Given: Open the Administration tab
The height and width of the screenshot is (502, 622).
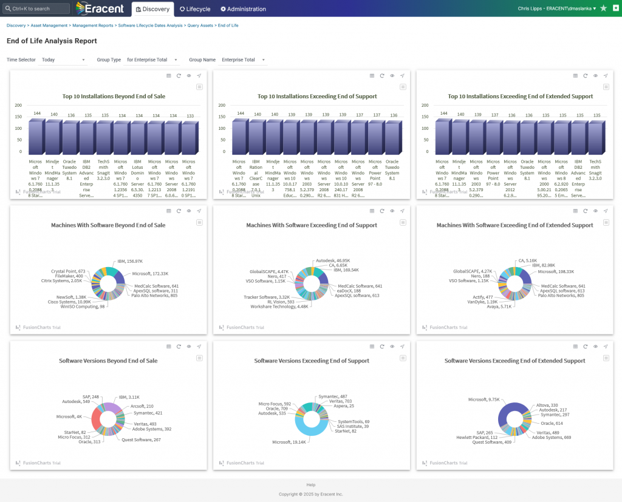Looking at the screenshot, I should (x=243, y=9).
